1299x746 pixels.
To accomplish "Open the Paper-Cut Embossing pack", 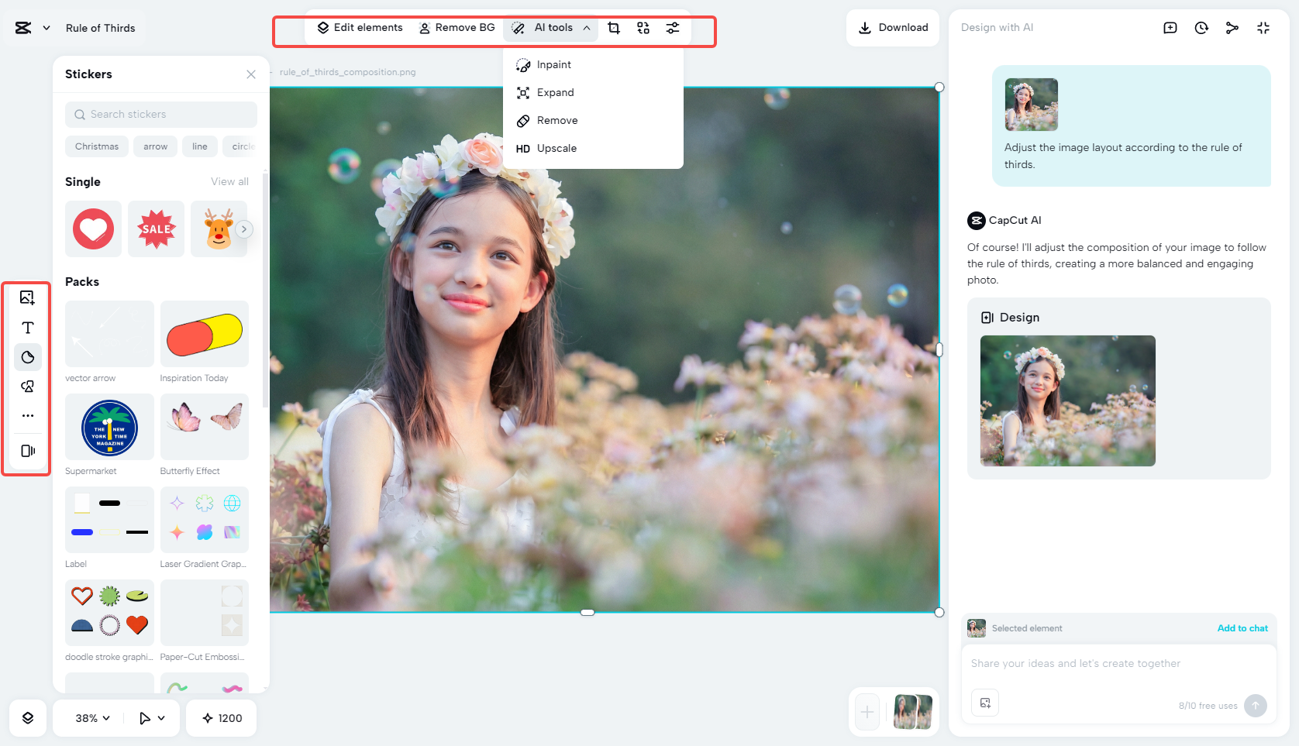I will (x=205, y=613).
